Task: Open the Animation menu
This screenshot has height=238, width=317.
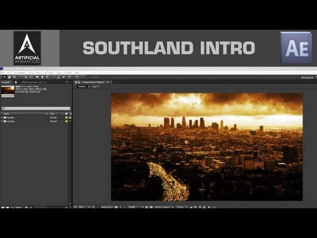Action: 50,73
